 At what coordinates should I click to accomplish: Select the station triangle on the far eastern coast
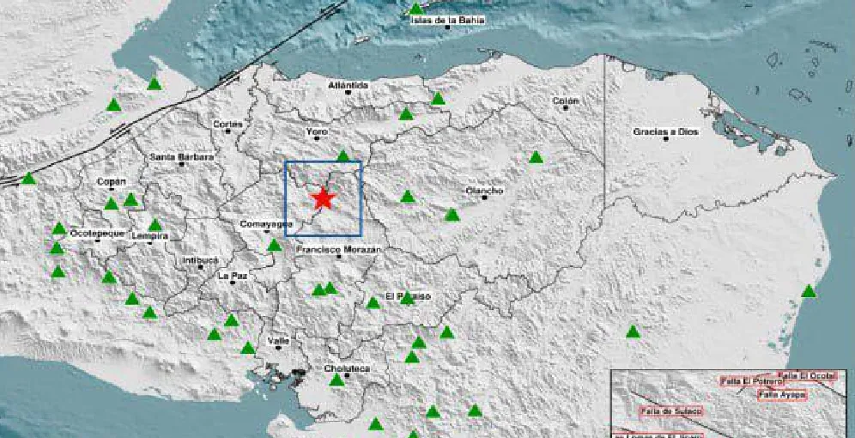pos(810,291)
